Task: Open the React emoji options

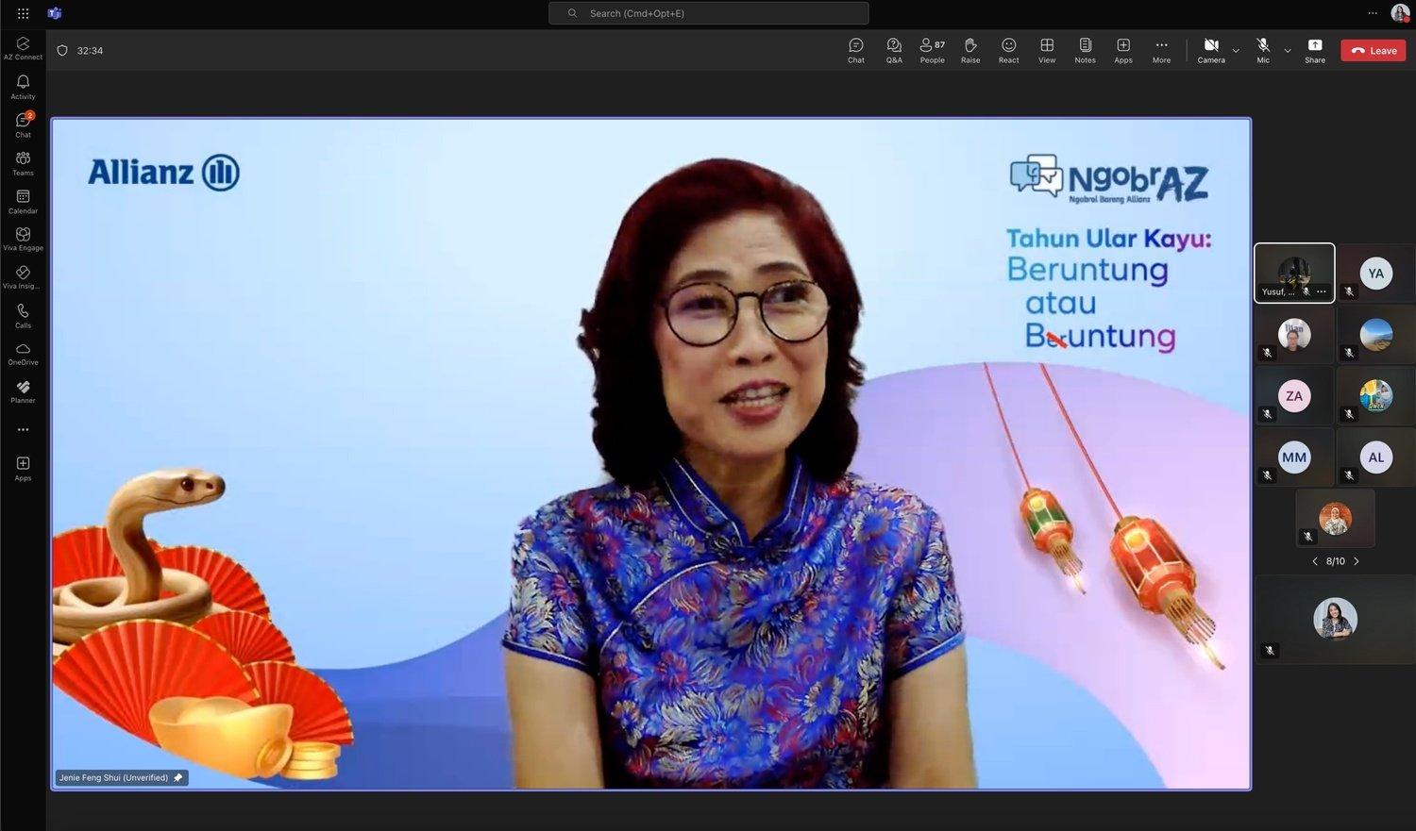Action: coord(1008,50)
